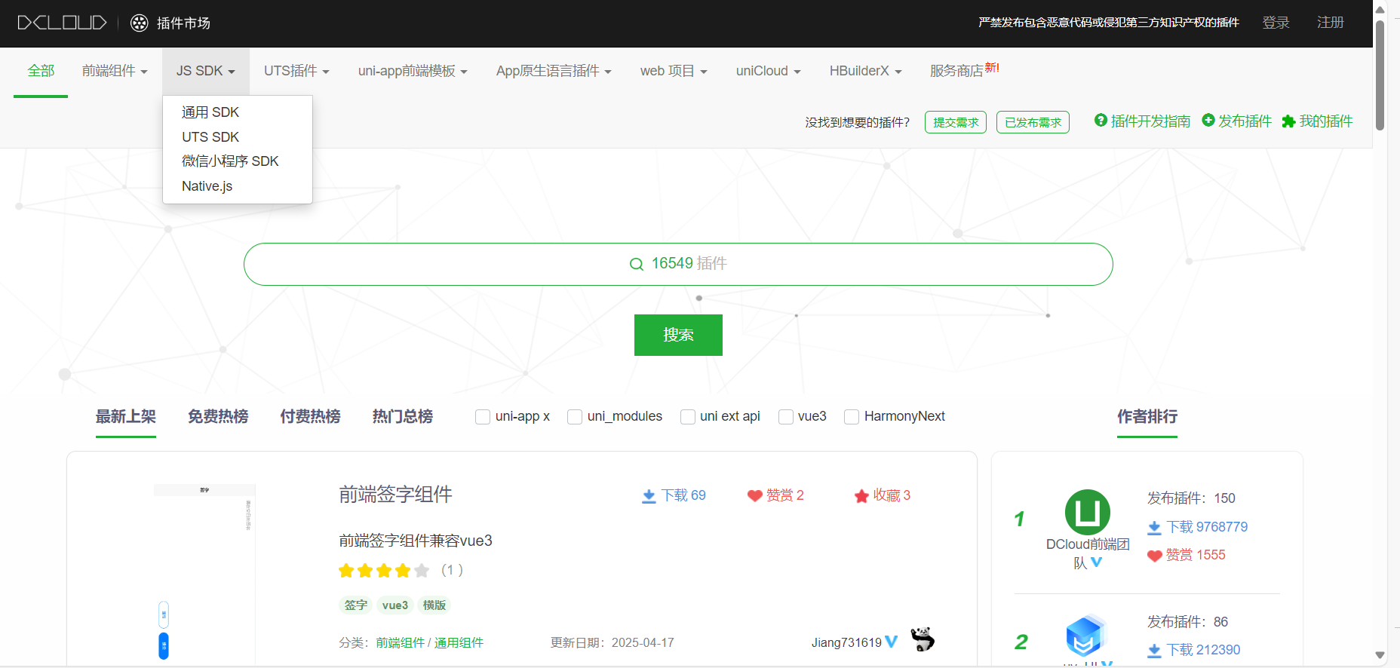Click the puzzle icon beside 我的插件

coord(1288,121)
